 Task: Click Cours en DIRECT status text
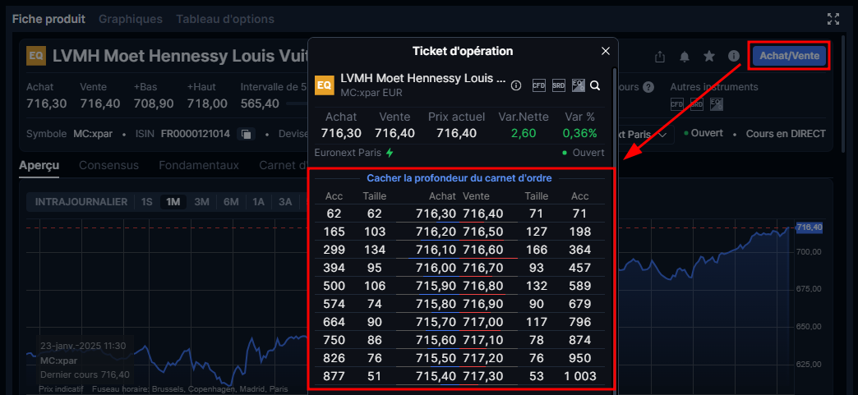786,134
